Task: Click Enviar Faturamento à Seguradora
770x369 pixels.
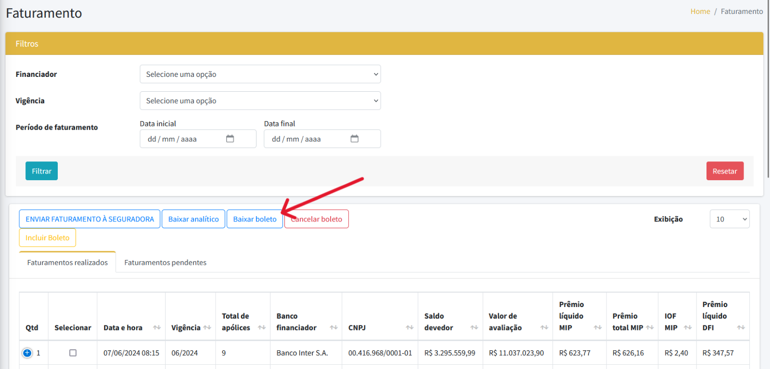Action: pos(90,219)
